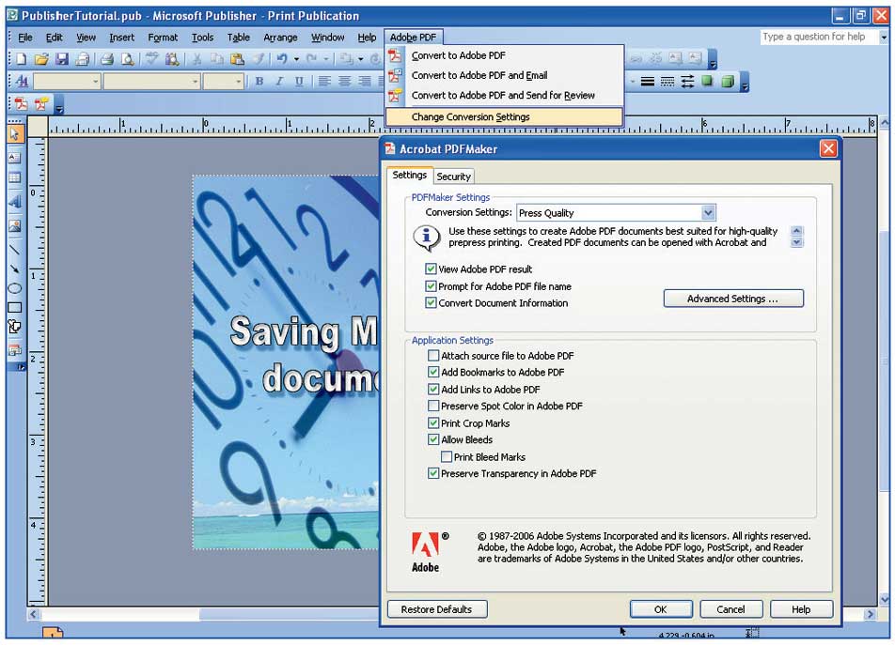This screenshot has height=645, width=895.
Task: Select the WordArt tool
Action: coord(15,201)
